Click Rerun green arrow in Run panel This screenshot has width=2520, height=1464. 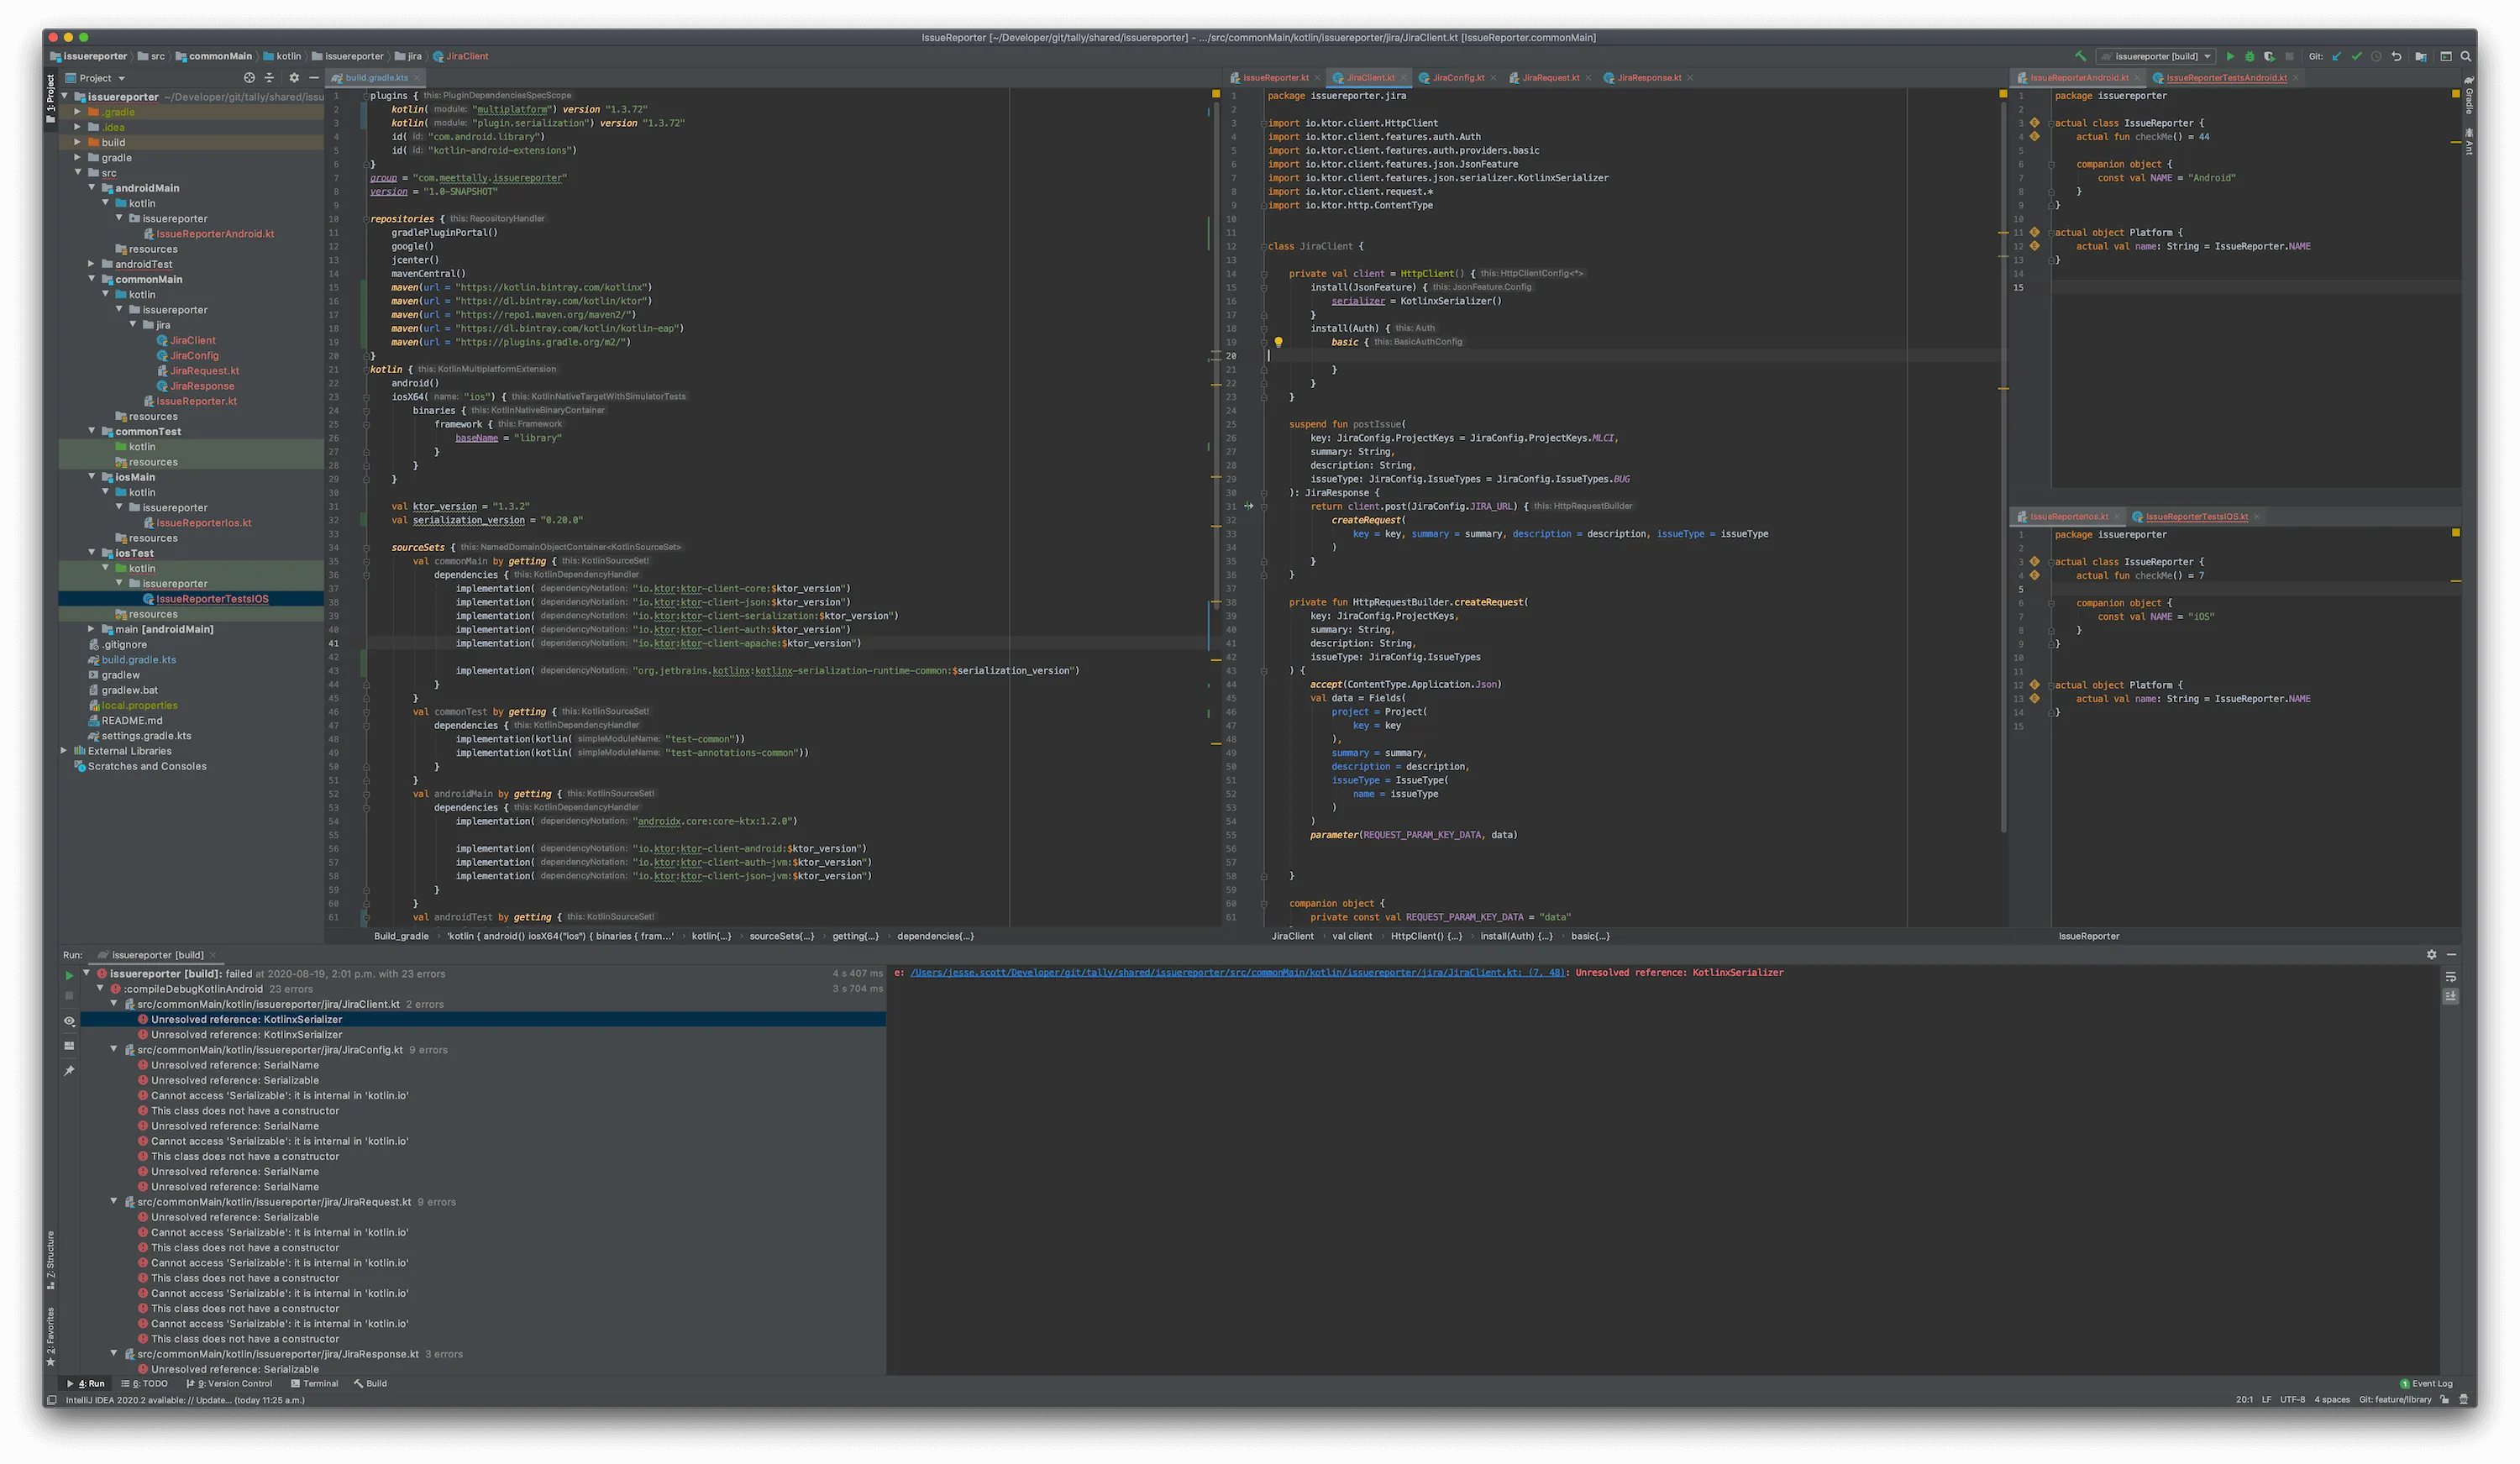coord(69,975)
